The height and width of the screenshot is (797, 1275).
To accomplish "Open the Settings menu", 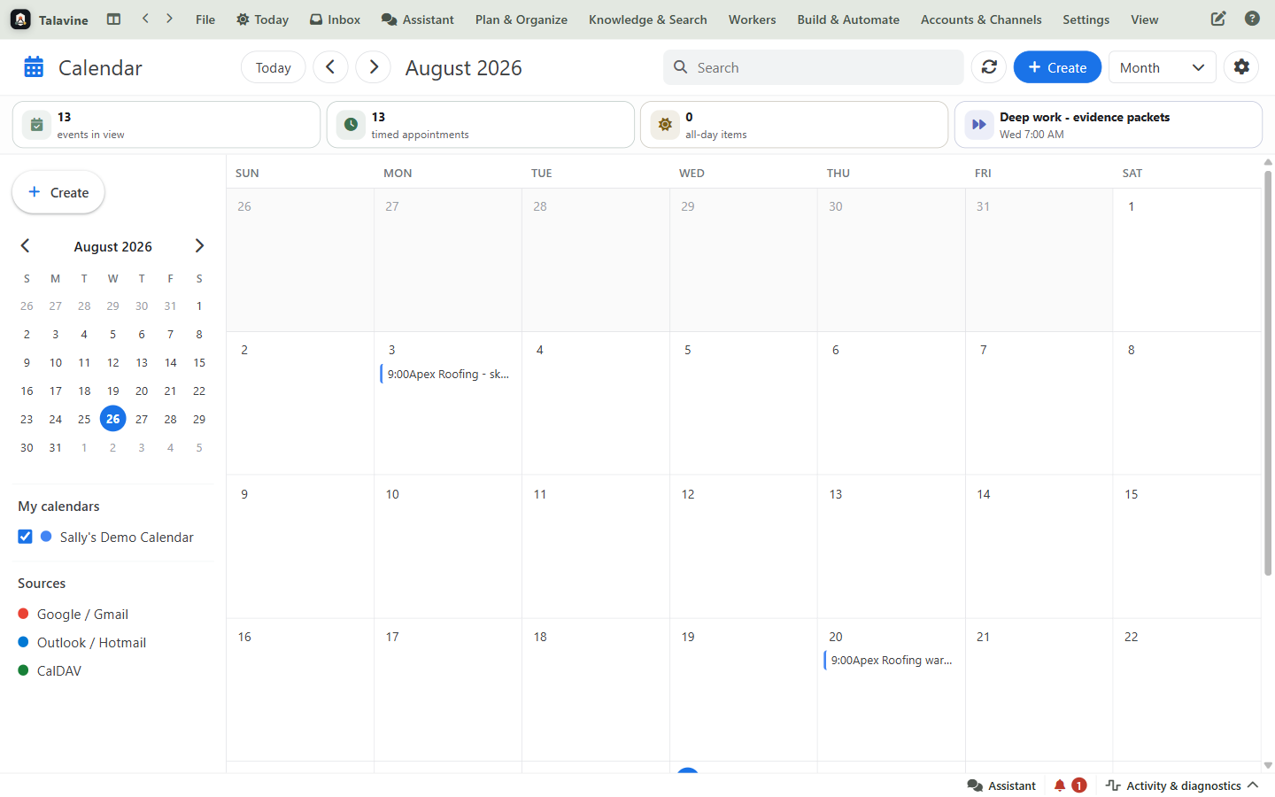I will [1086, 19].
